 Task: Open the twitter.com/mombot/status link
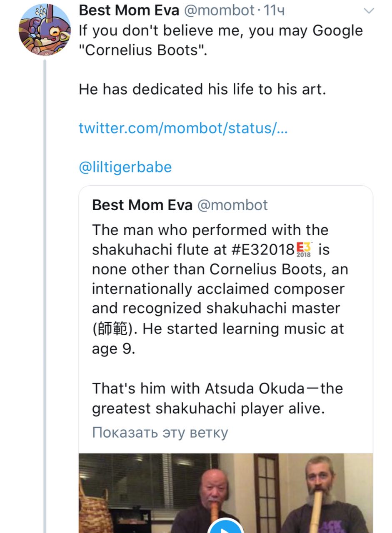(183, 128)
